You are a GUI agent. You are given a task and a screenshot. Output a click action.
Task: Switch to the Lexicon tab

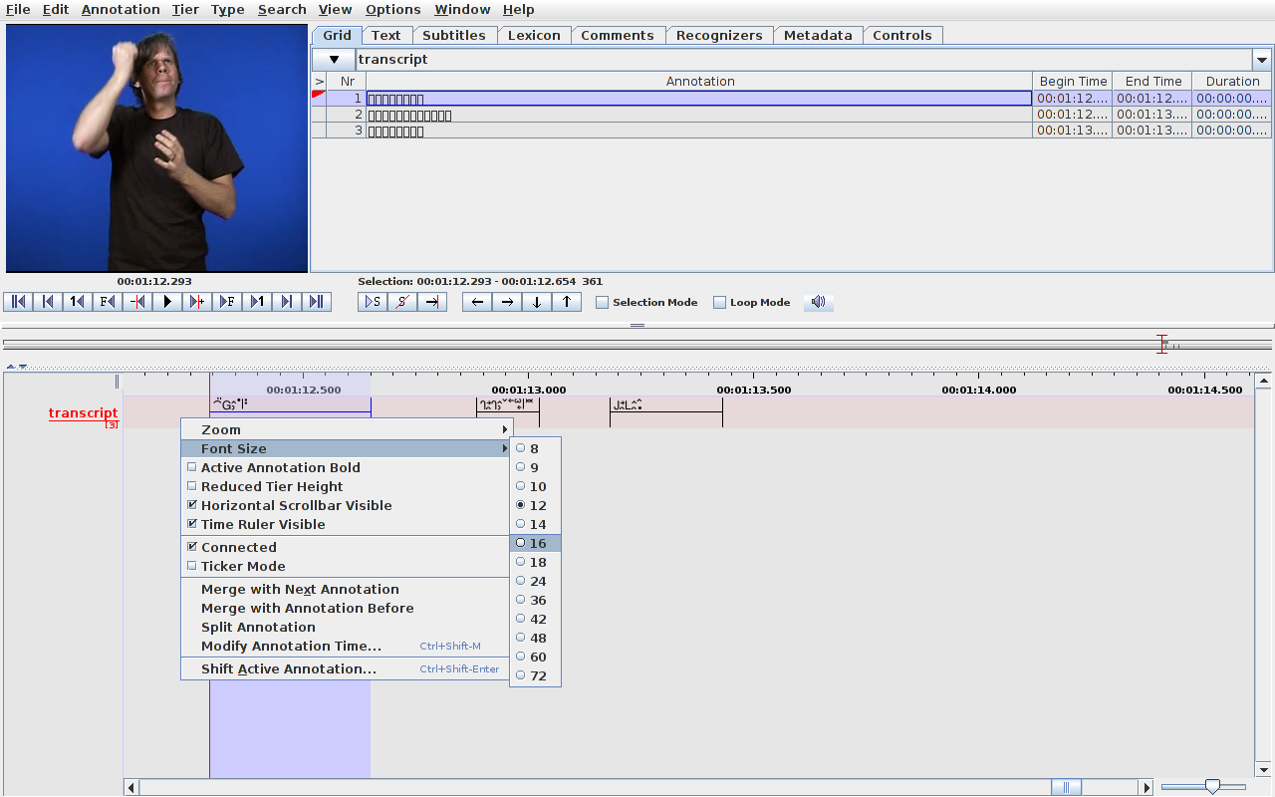click(534, 35)
